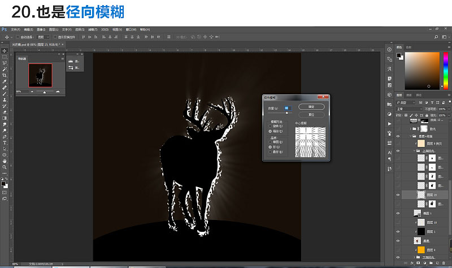This screenshot has height=268, width=452.
Task: Click the add layer mask icon
Action: (x=418, y=263)
